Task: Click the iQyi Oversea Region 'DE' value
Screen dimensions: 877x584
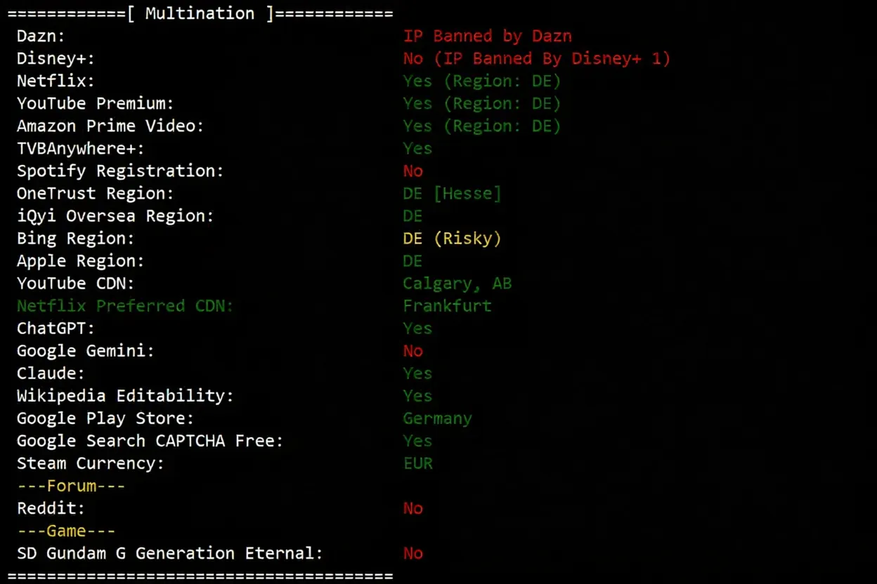Action: pyautogui.click(x=412, y=215)
